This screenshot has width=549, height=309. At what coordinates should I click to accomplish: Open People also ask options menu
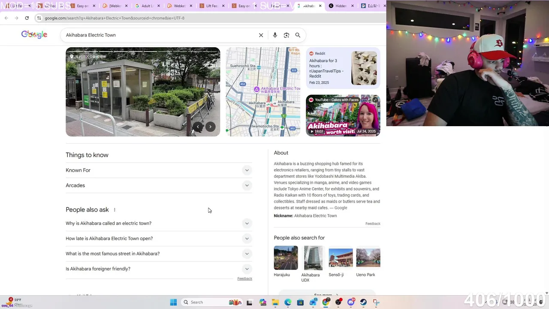click(115, 210)
